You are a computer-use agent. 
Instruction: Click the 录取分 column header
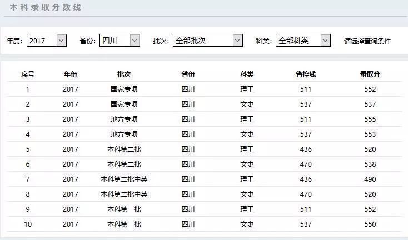click(370, 74)
